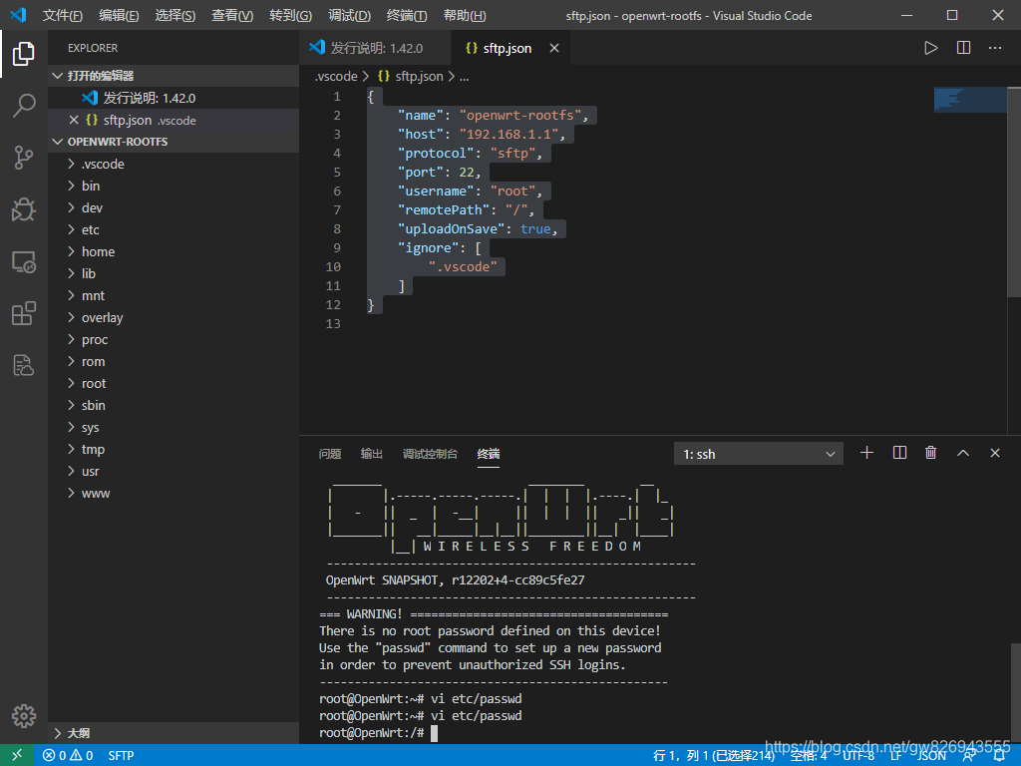The height and width of the screenshot is (766, 1021).
Task: Expand the etc folder
Action: pos(173,230)
